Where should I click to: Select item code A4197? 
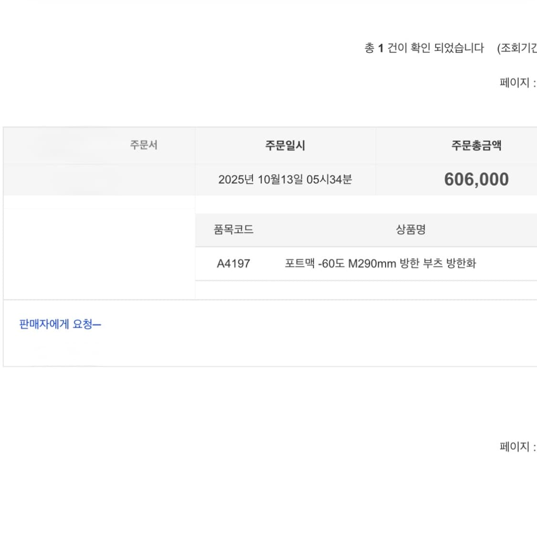(x=233, y=263)
